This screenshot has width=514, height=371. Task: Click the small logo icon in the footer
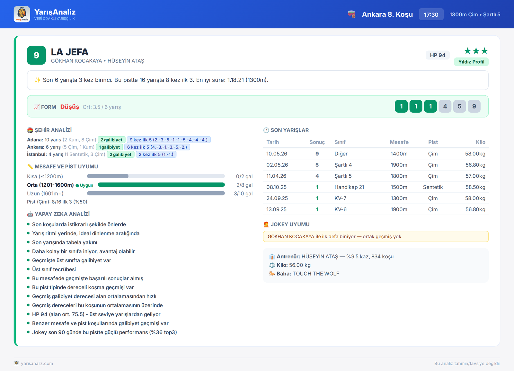click(x=16, y=363)
